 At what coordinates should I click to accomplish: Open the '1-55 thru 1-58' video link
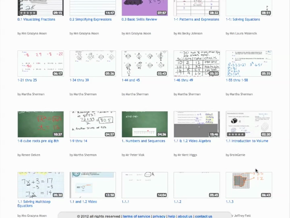[237, 80]
